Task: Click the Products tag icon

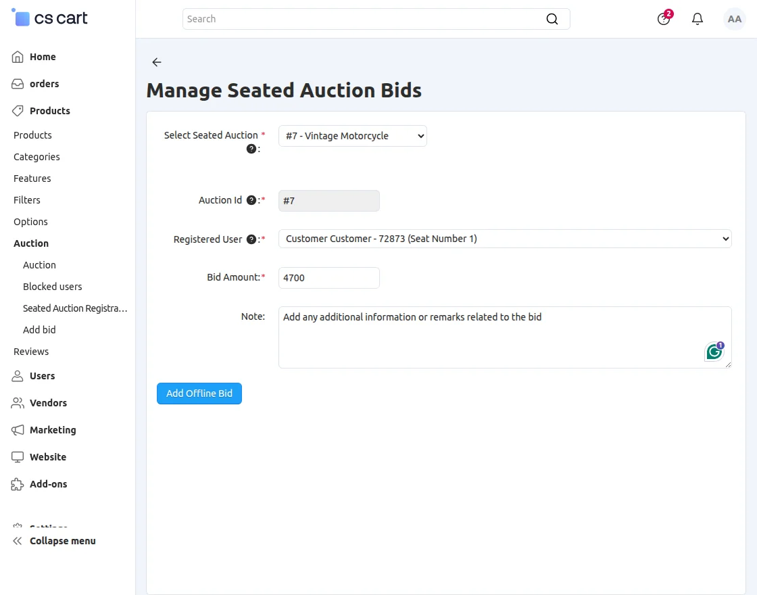Action: [18, 111]
